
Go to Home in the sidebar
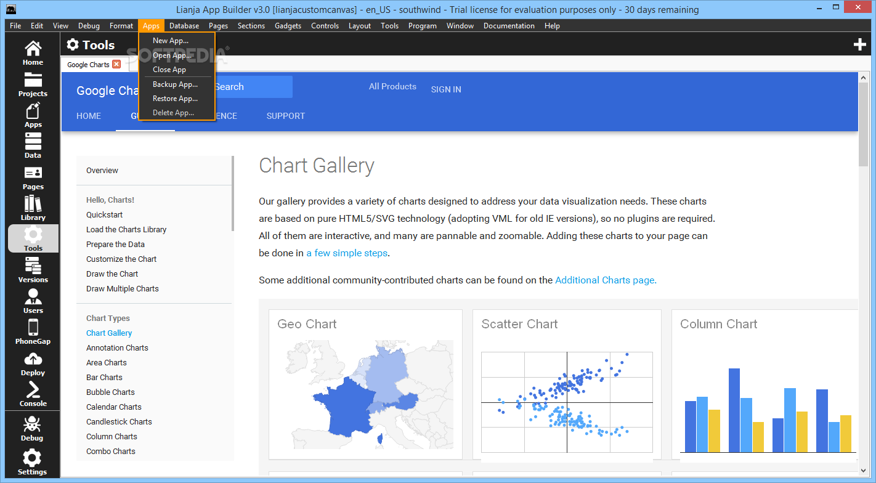coord(33,52)
